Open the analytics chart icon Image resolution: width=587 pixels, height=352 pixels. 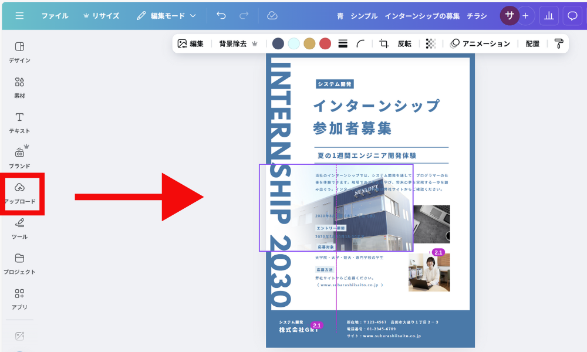point(549,16)
